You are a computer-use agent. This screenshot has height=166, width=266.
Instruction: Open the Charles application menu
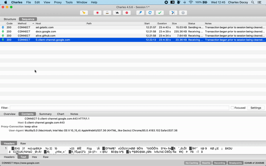point(17,2)
